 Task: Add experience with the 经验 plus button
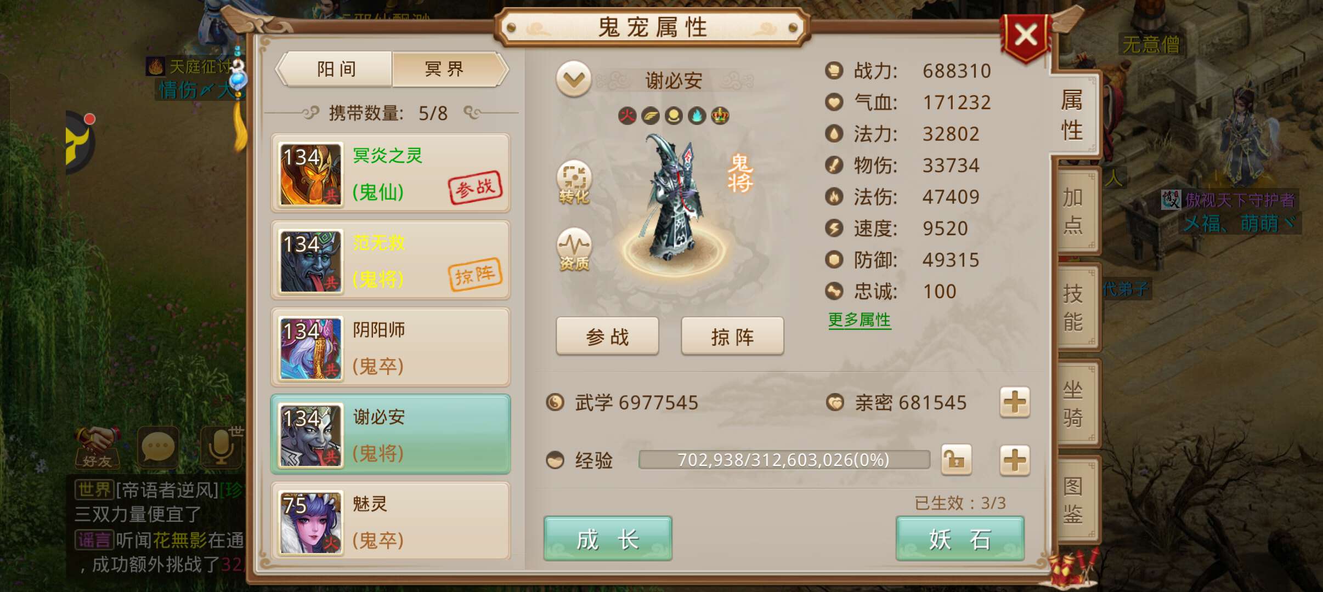click(1014, 460)
